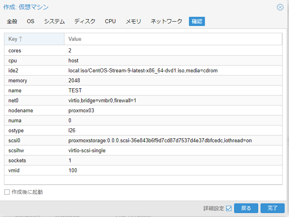Open the ネットワーク tab

coord(166,22)
